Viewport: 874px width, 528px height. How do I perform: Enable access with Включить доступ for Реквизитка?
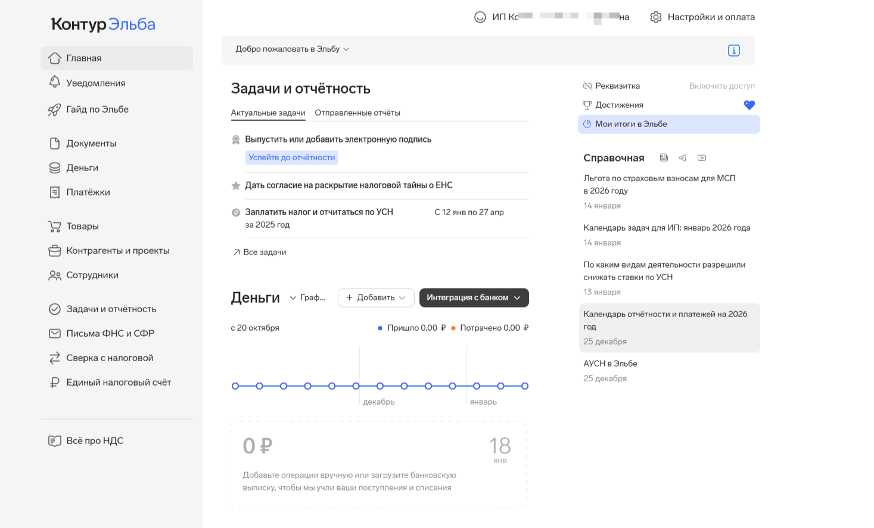click(721, 86)
